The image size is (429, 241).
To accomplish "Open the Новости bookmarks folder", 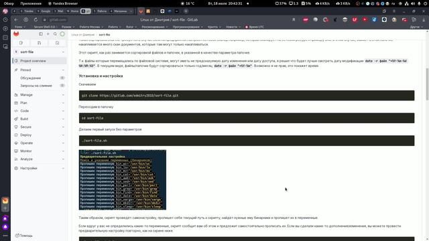I will coord(233,27).
